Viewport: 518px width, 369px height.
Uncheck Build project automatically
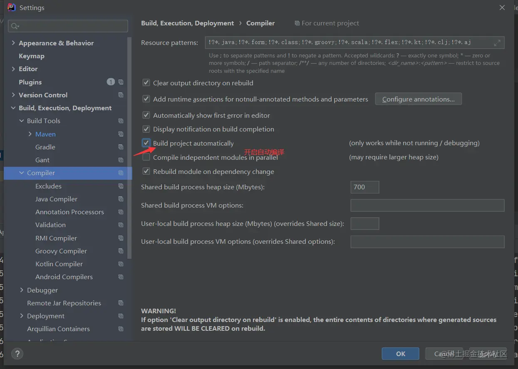coord(146,143)
